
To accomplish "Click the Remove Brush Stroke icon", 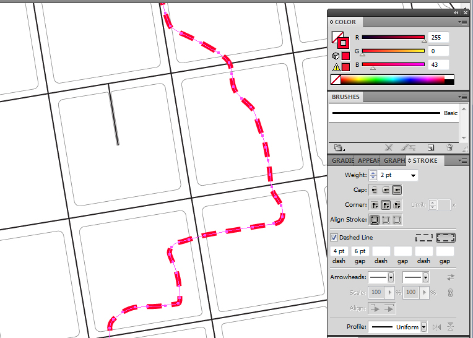I will click(389, 147).
